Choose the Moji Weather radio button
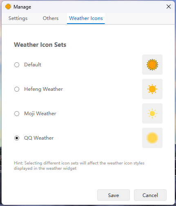The height and width of the screenshot is (206, 176). [x=17, y=114]
